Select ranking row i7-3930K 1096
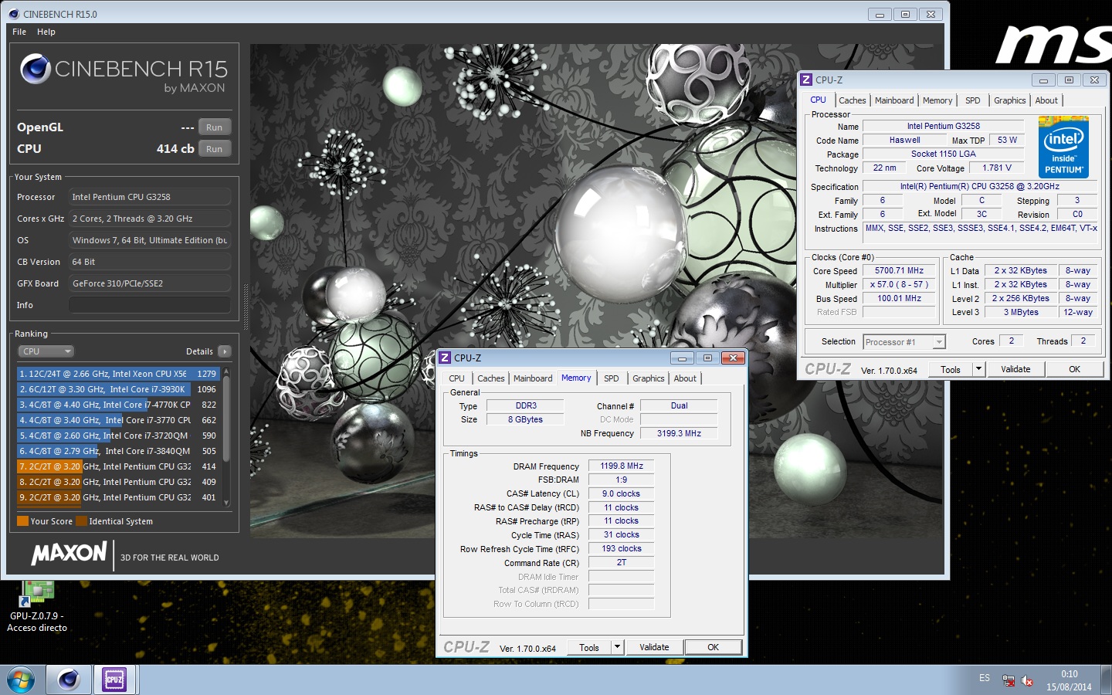 click(x=118, y=389)
